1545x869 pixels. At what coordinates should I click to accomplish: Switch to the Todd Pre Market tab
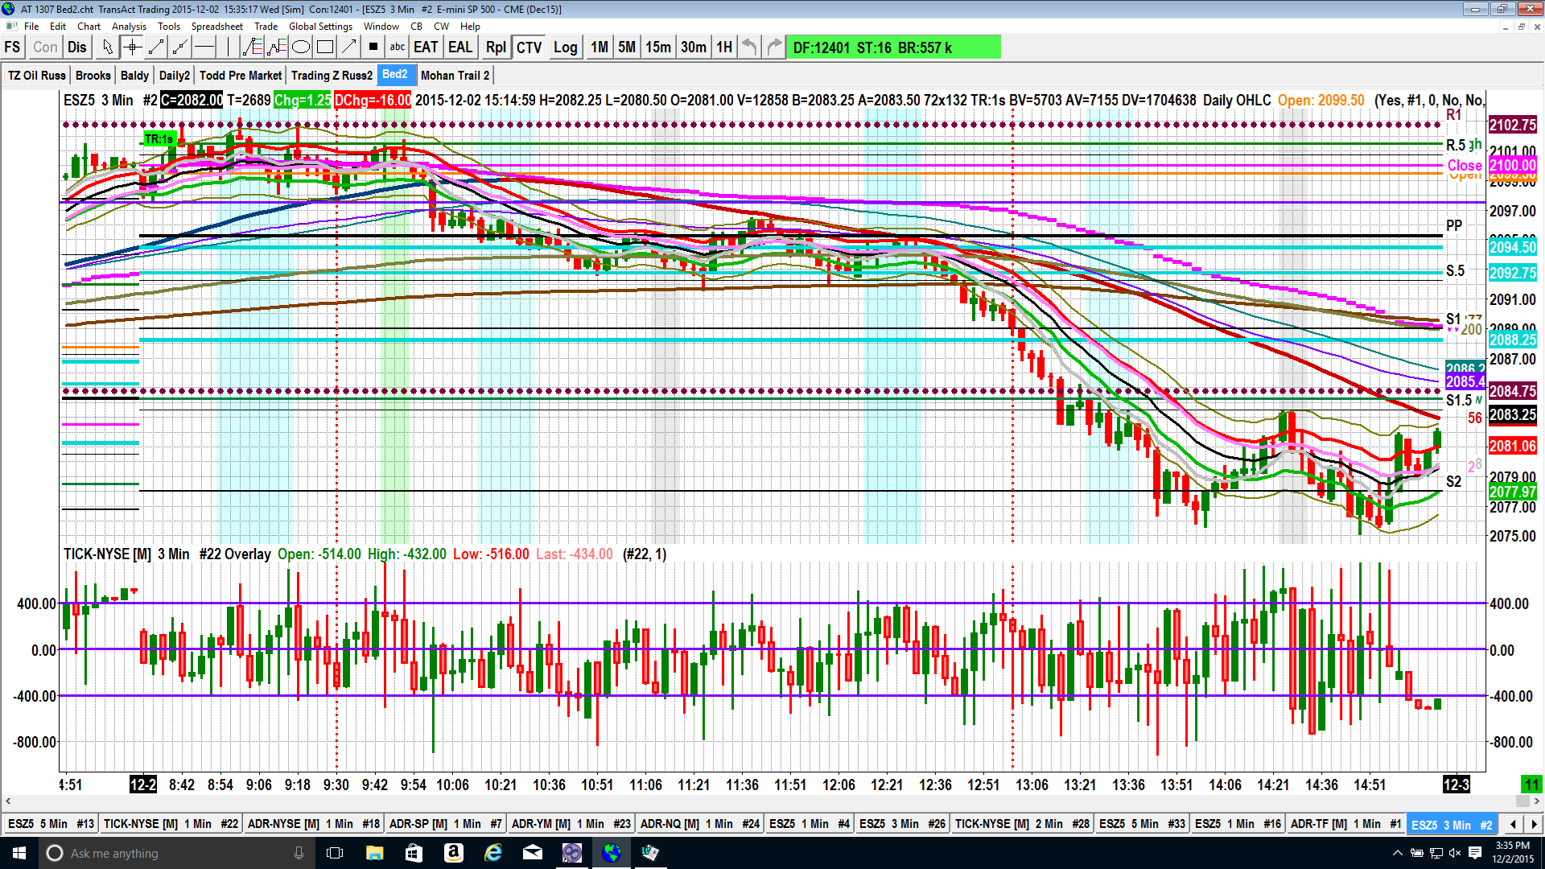[240, 76]
